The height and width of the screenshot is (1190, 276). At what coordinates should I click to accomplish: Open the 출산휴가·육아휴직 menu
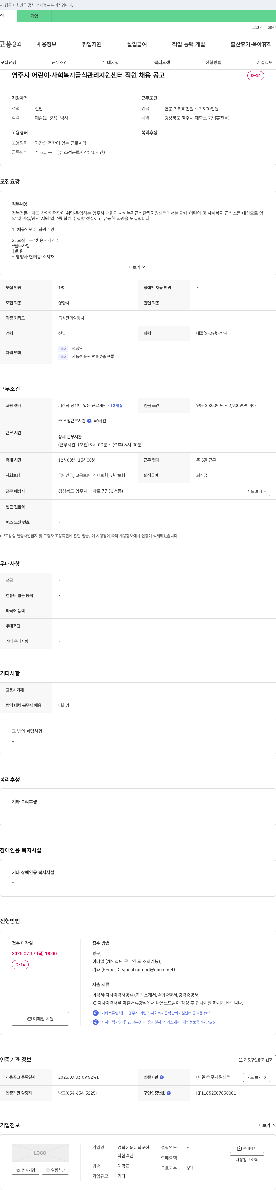[251, 44]
